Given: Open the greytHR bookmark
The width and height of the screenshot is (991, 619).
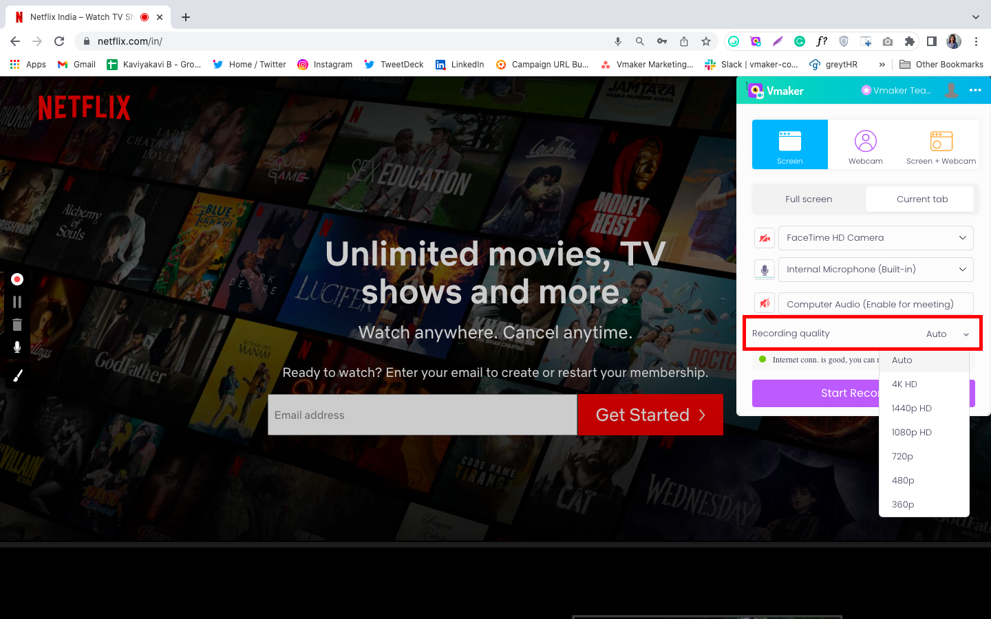Looking at the screenshot, I should 833,65.
